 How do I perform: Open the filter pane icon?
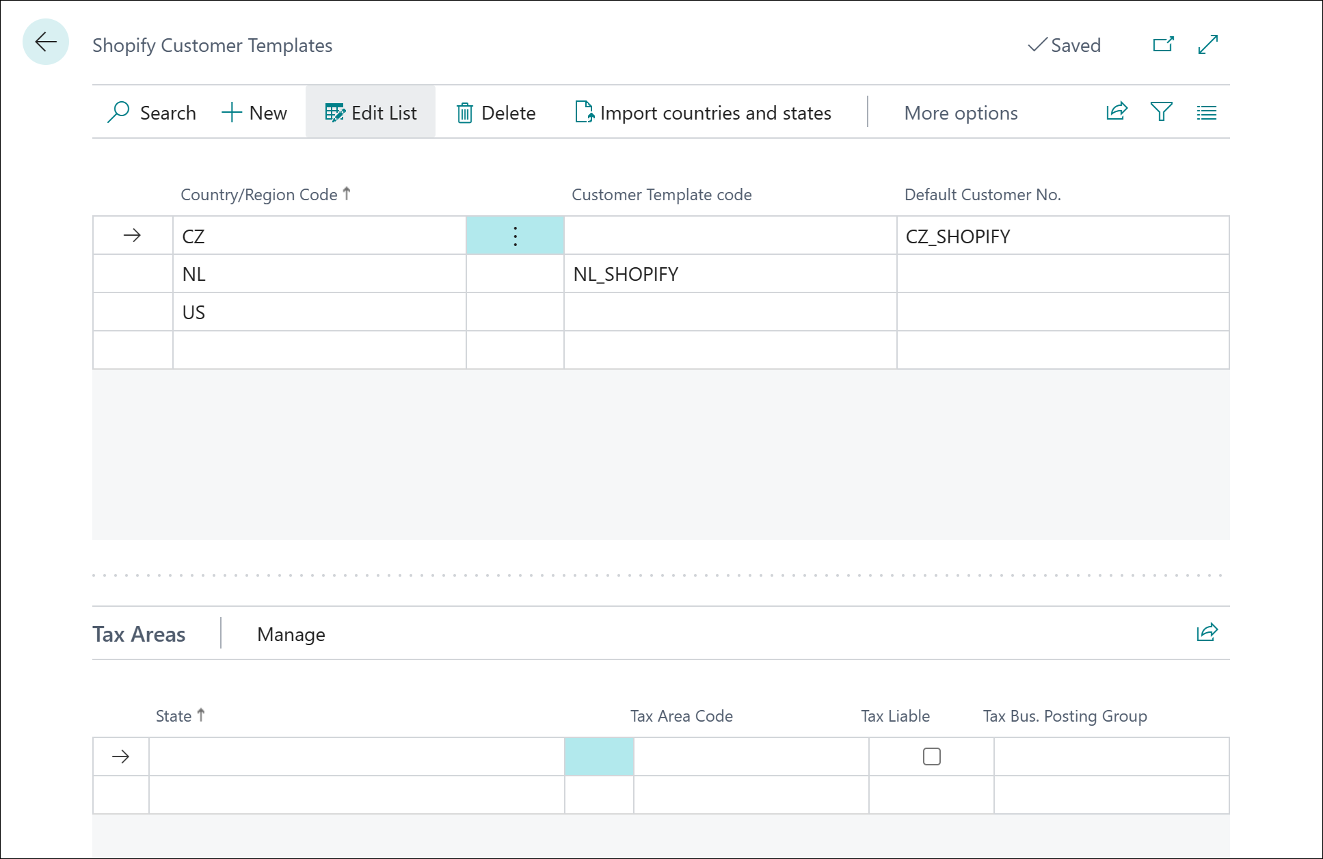[1162, 111]
